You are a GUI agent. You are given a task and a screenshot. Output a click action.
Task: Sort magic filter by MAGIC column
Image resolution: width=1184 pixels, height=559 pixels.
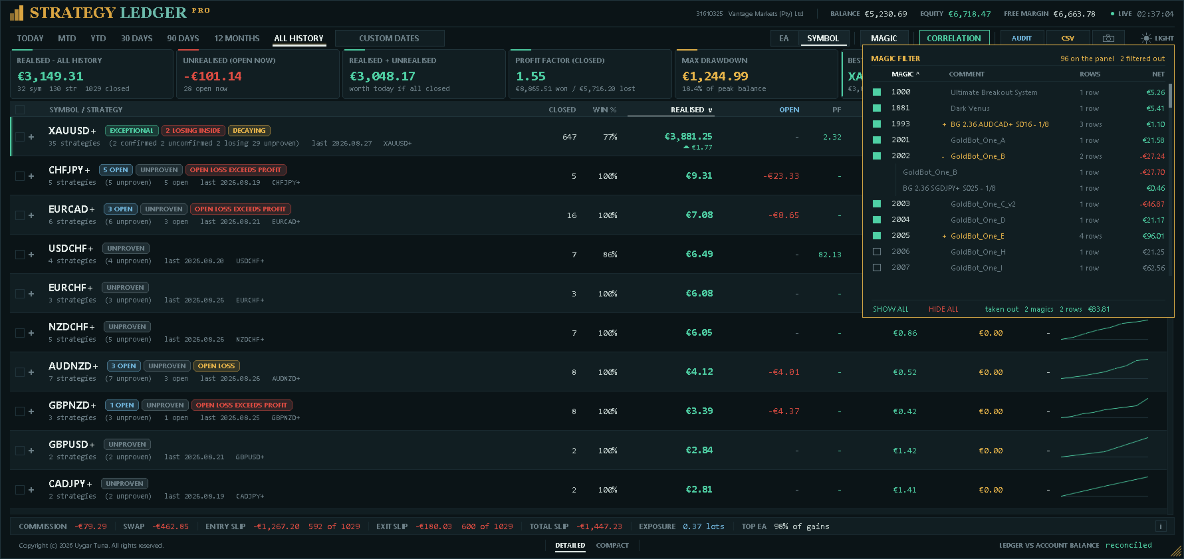pyautogui.click(x=905, y=74)
